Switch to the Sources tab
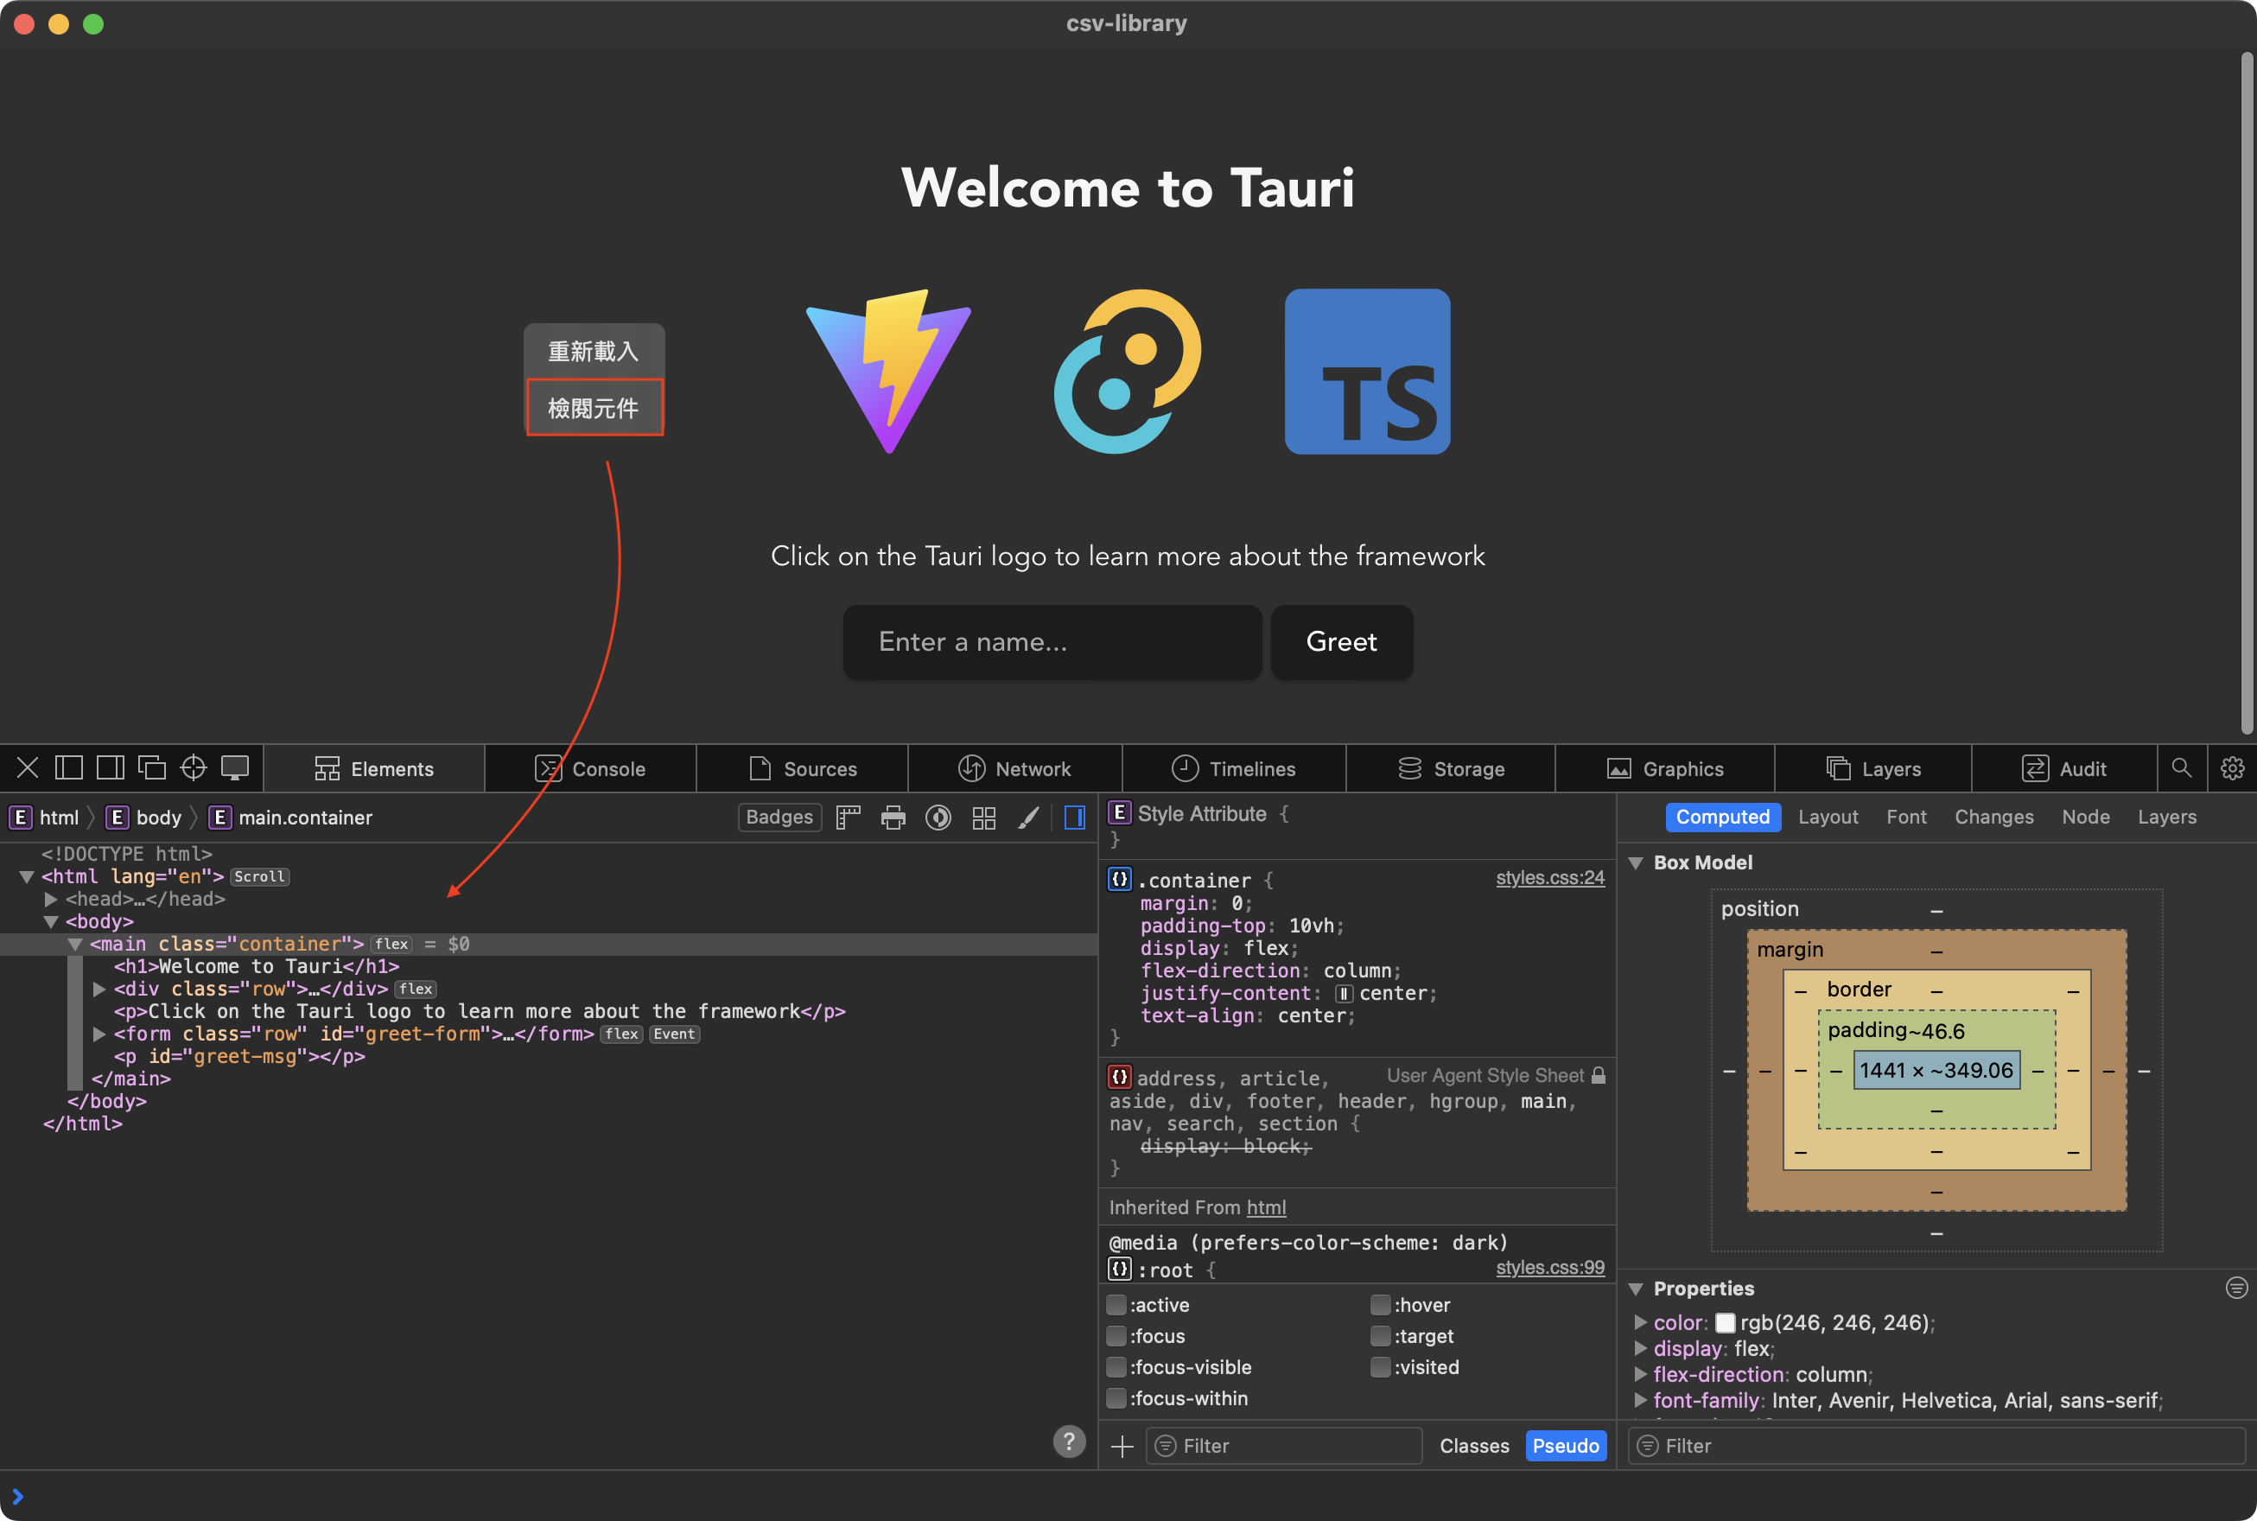2257x1521 pixels. tap(802, 768)
